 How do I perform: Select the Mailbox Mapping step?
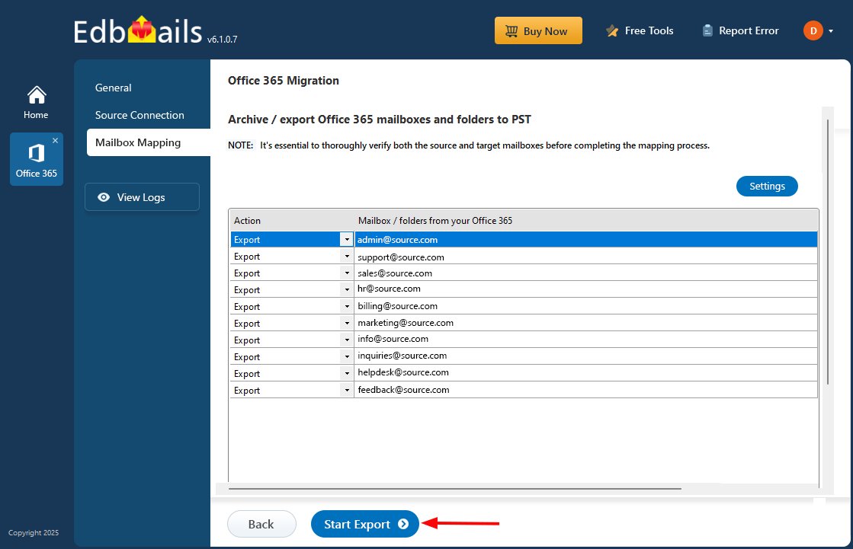[x=149, y=142]
